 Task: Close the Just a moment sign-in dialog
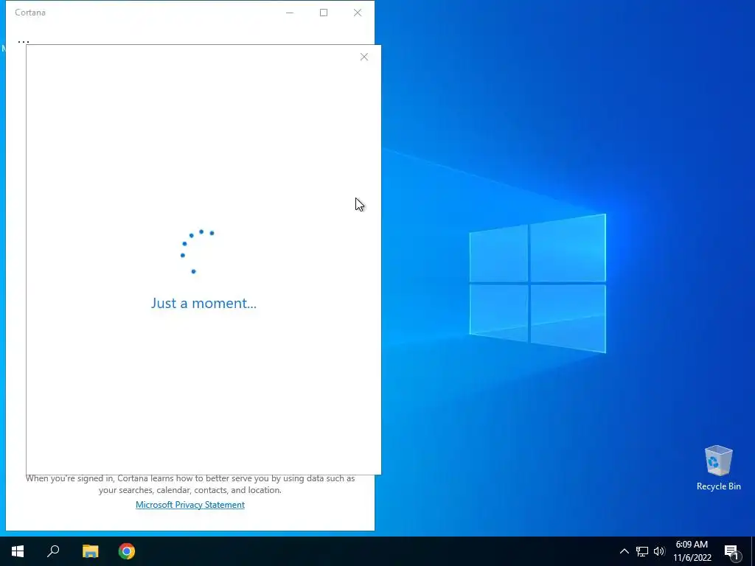(364, 57)
